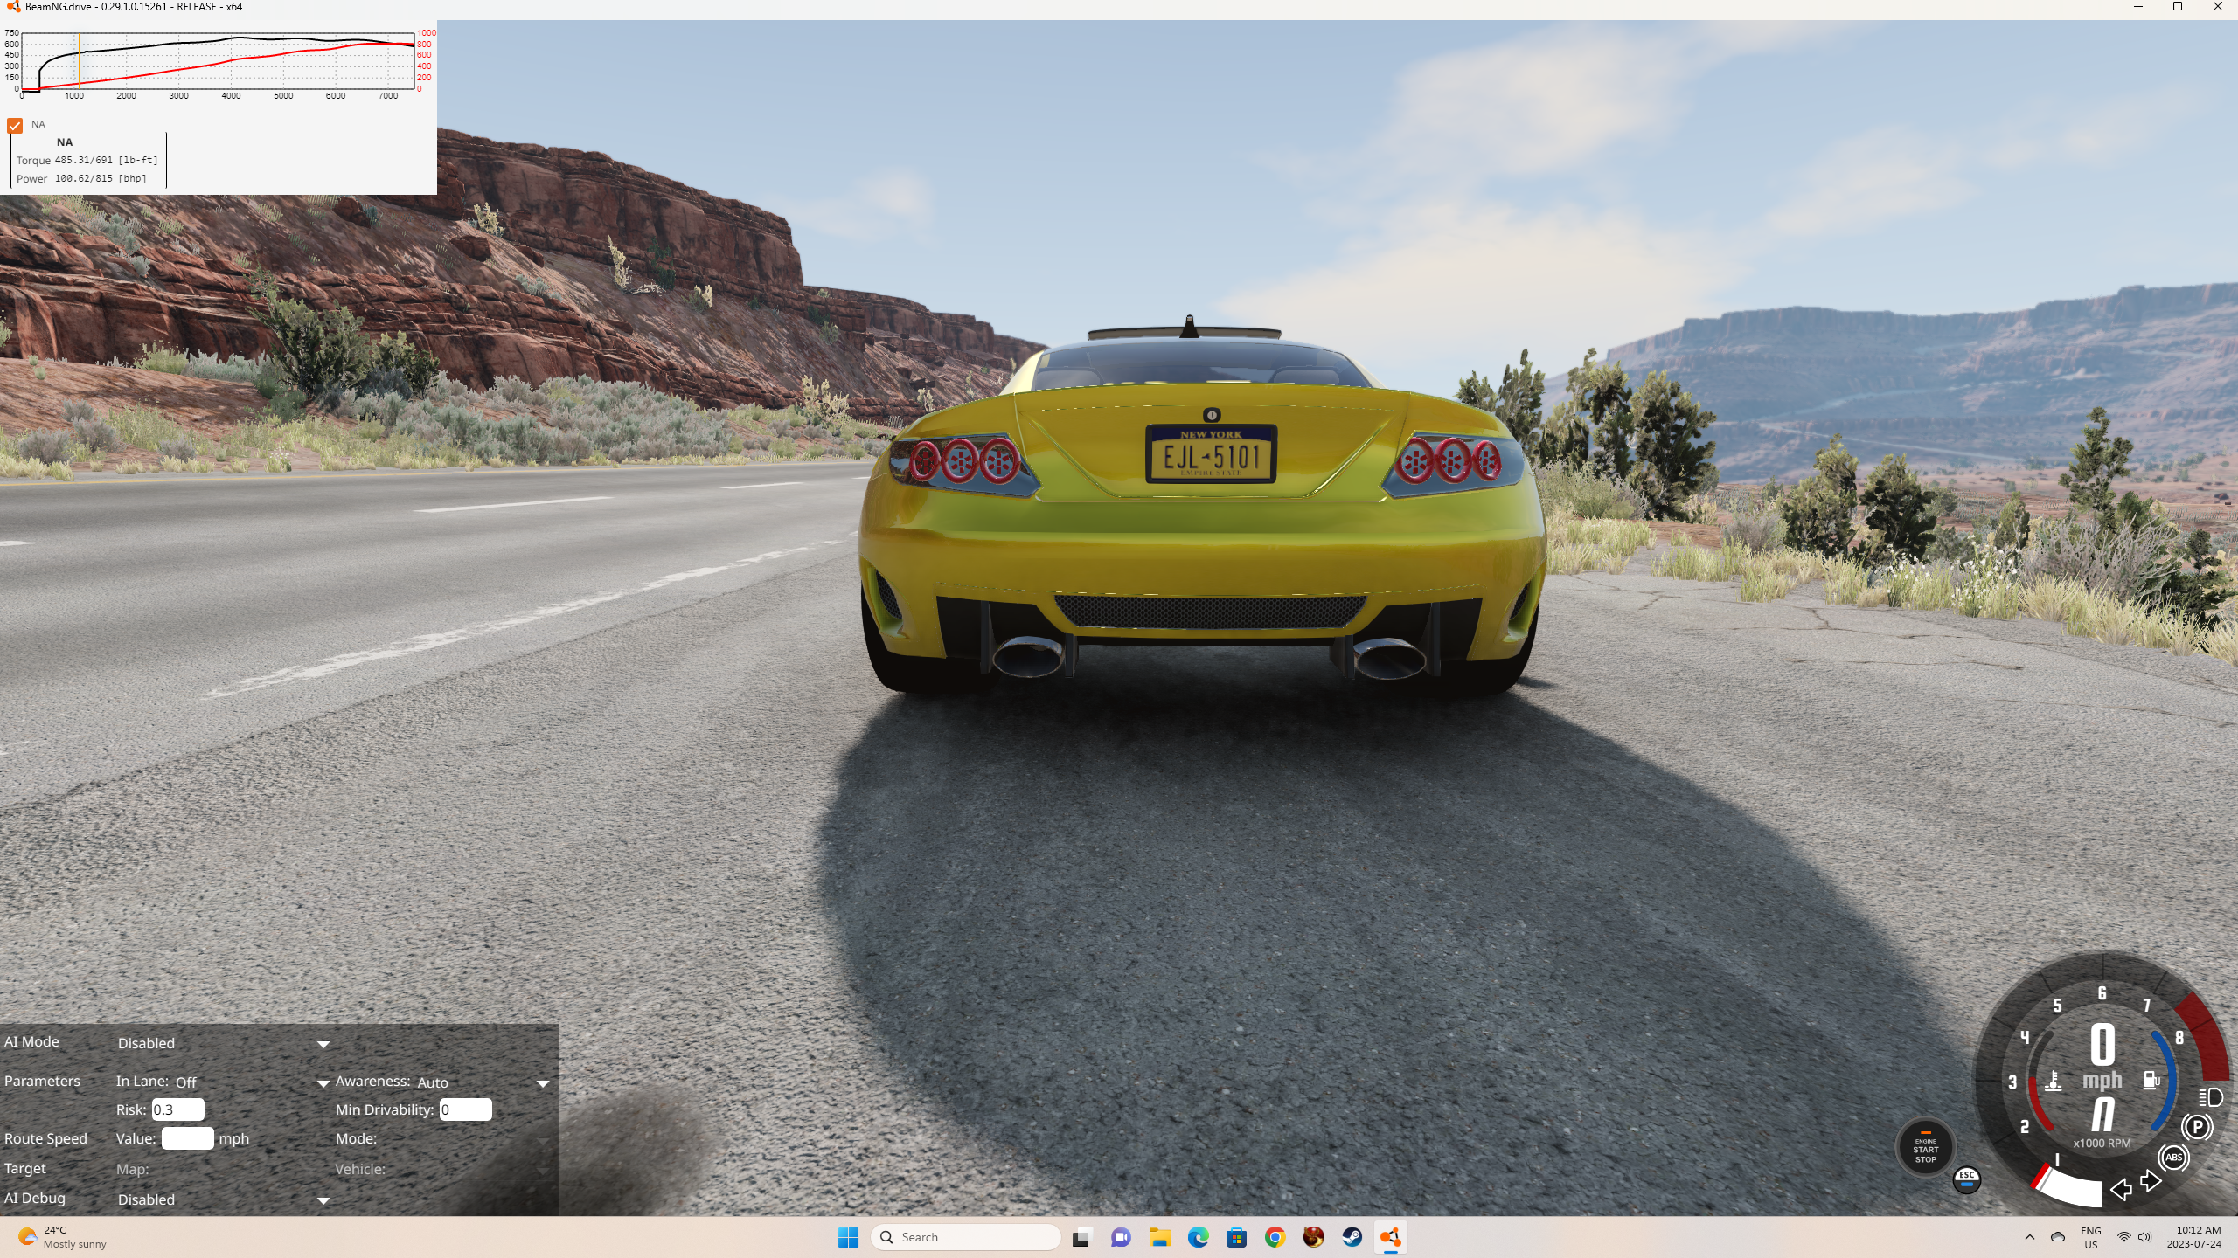Viewport: 2238px width, 1258px height.
Task: Open the Awareness Auto dropdown
Action: coord(483,1082)
